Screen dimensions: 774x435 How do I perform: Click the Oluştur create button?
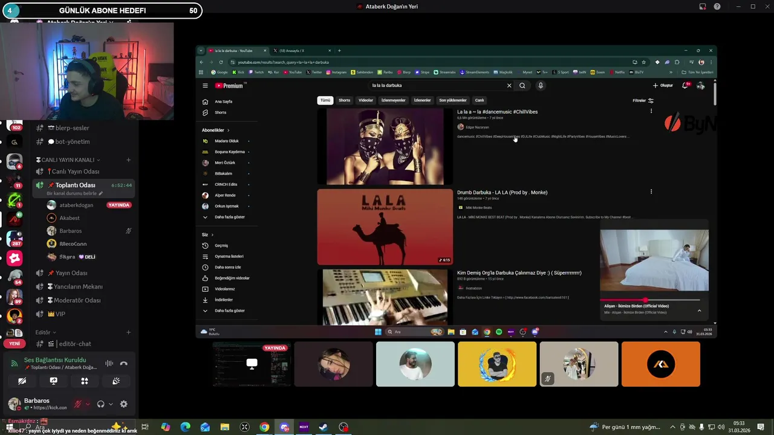tap(663, 86)
